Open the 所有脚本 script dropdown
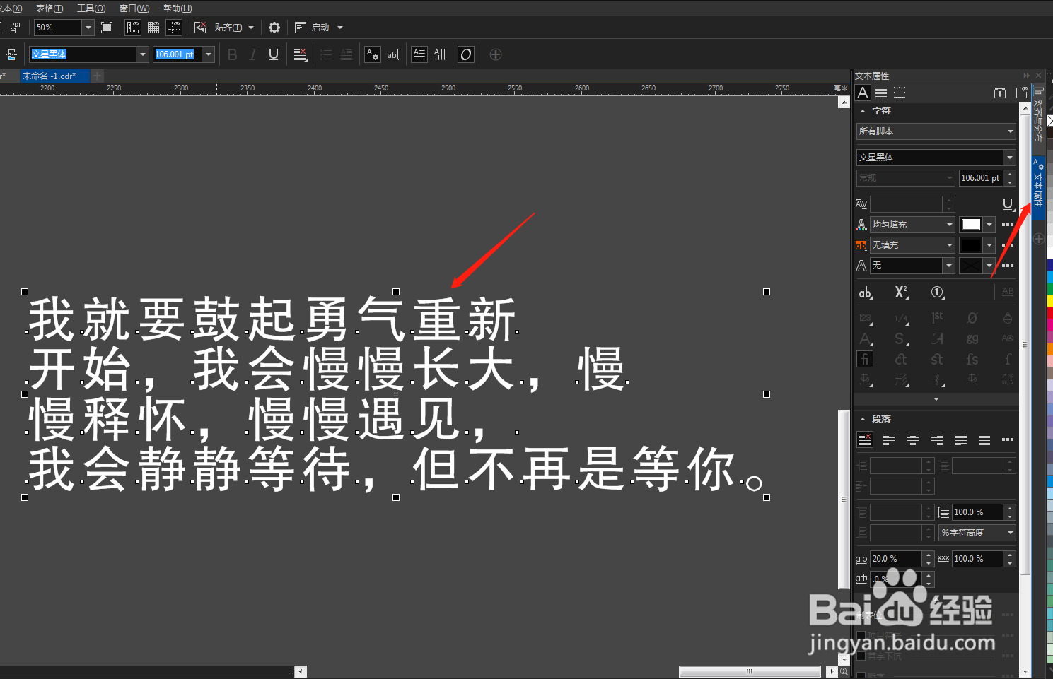This screenshot has width=1053, height=679. click(935, 131)
